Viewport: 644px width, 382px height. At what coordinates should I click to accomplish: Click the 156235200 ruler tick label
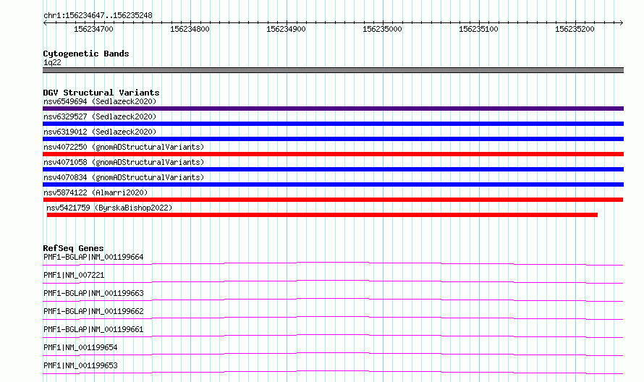575,29
